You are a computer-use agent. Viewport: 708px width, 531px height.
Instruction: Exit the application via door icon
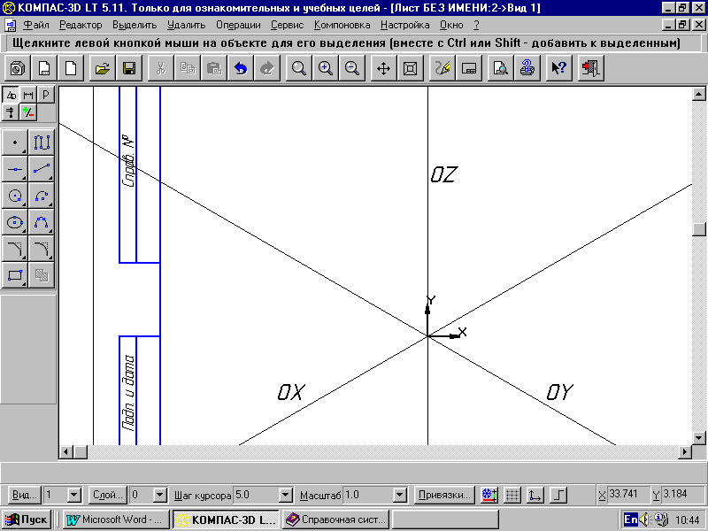tap(590, 68)
